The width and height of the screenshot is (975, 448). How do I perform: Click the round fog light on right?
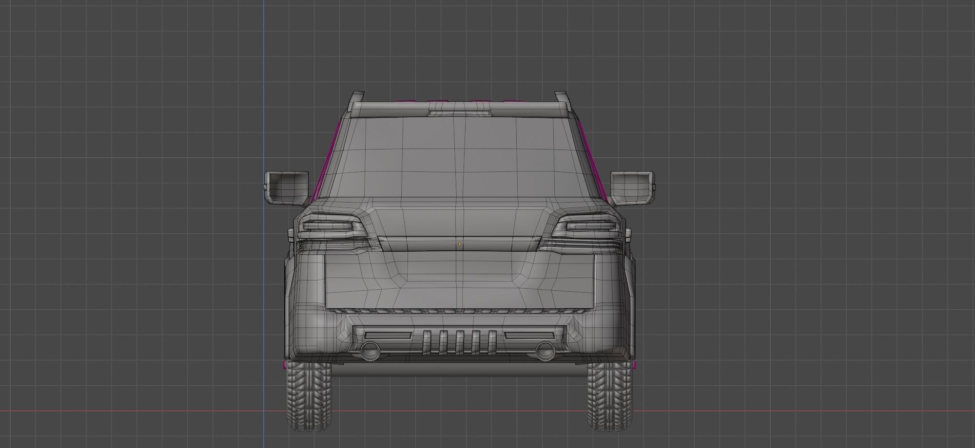tap(545, 351)
